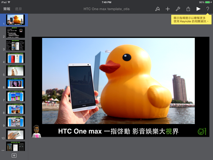Select slide 8 thumbnail

pos(16,109)
